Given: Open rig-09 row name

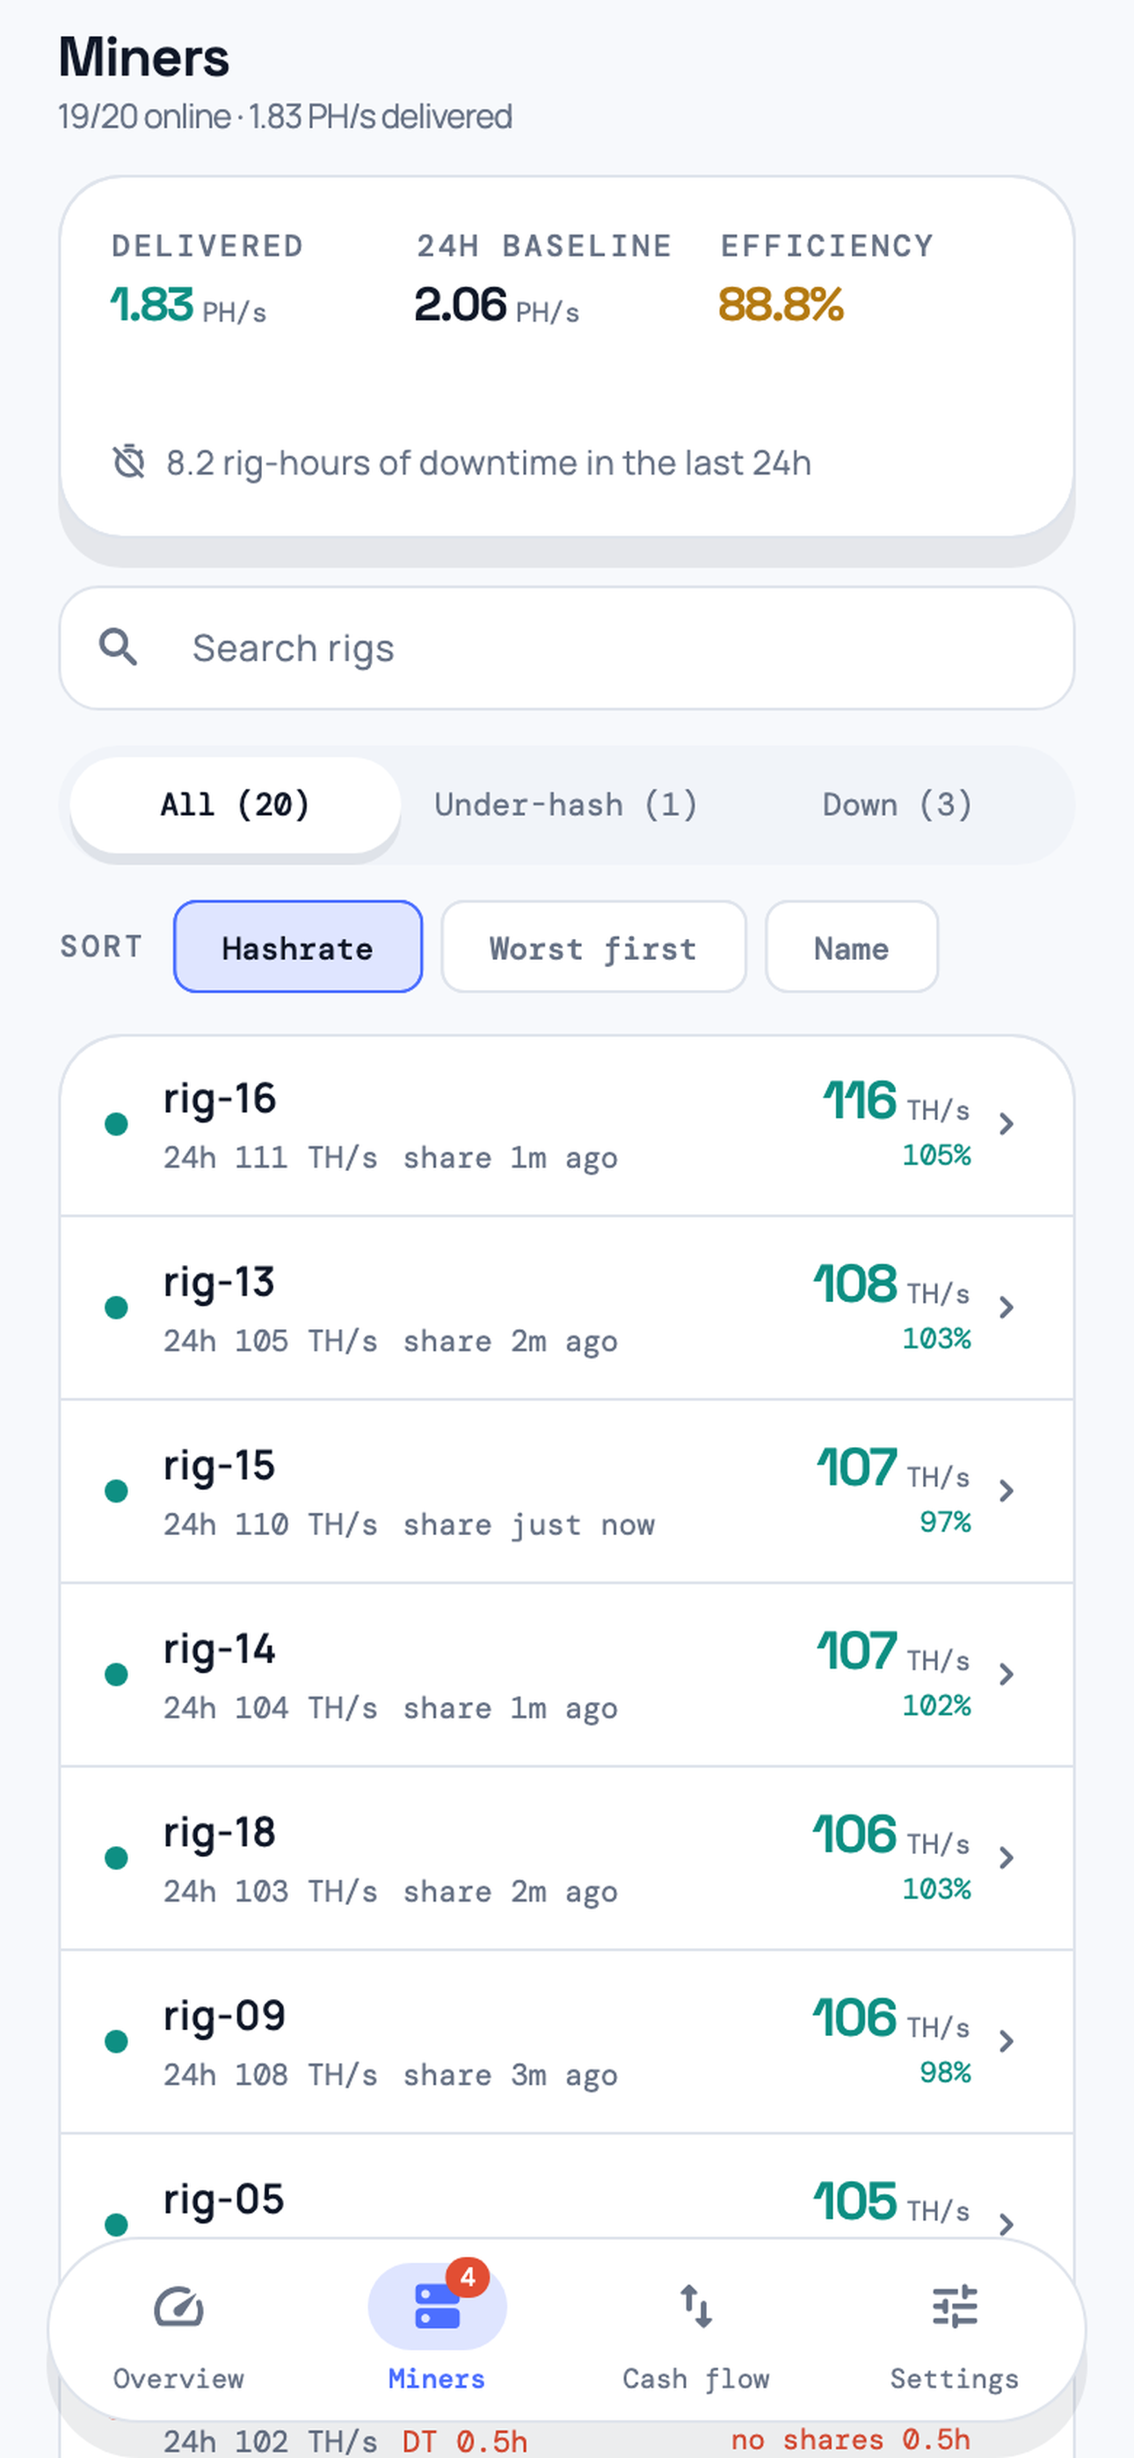Looking at the screenshot, I should point(224,2015).
